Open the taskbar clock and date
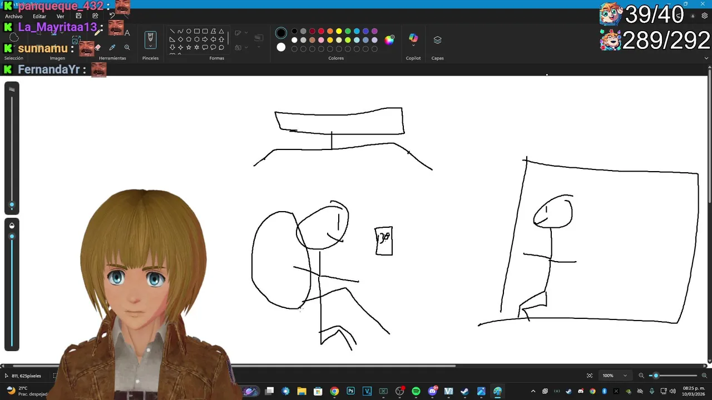 (694, 391)
